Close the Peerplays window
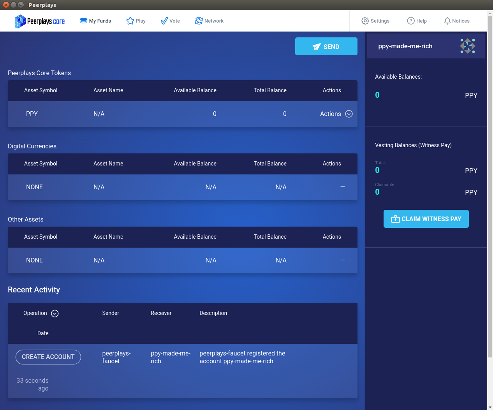493x410 pixels. pos(6,5)
